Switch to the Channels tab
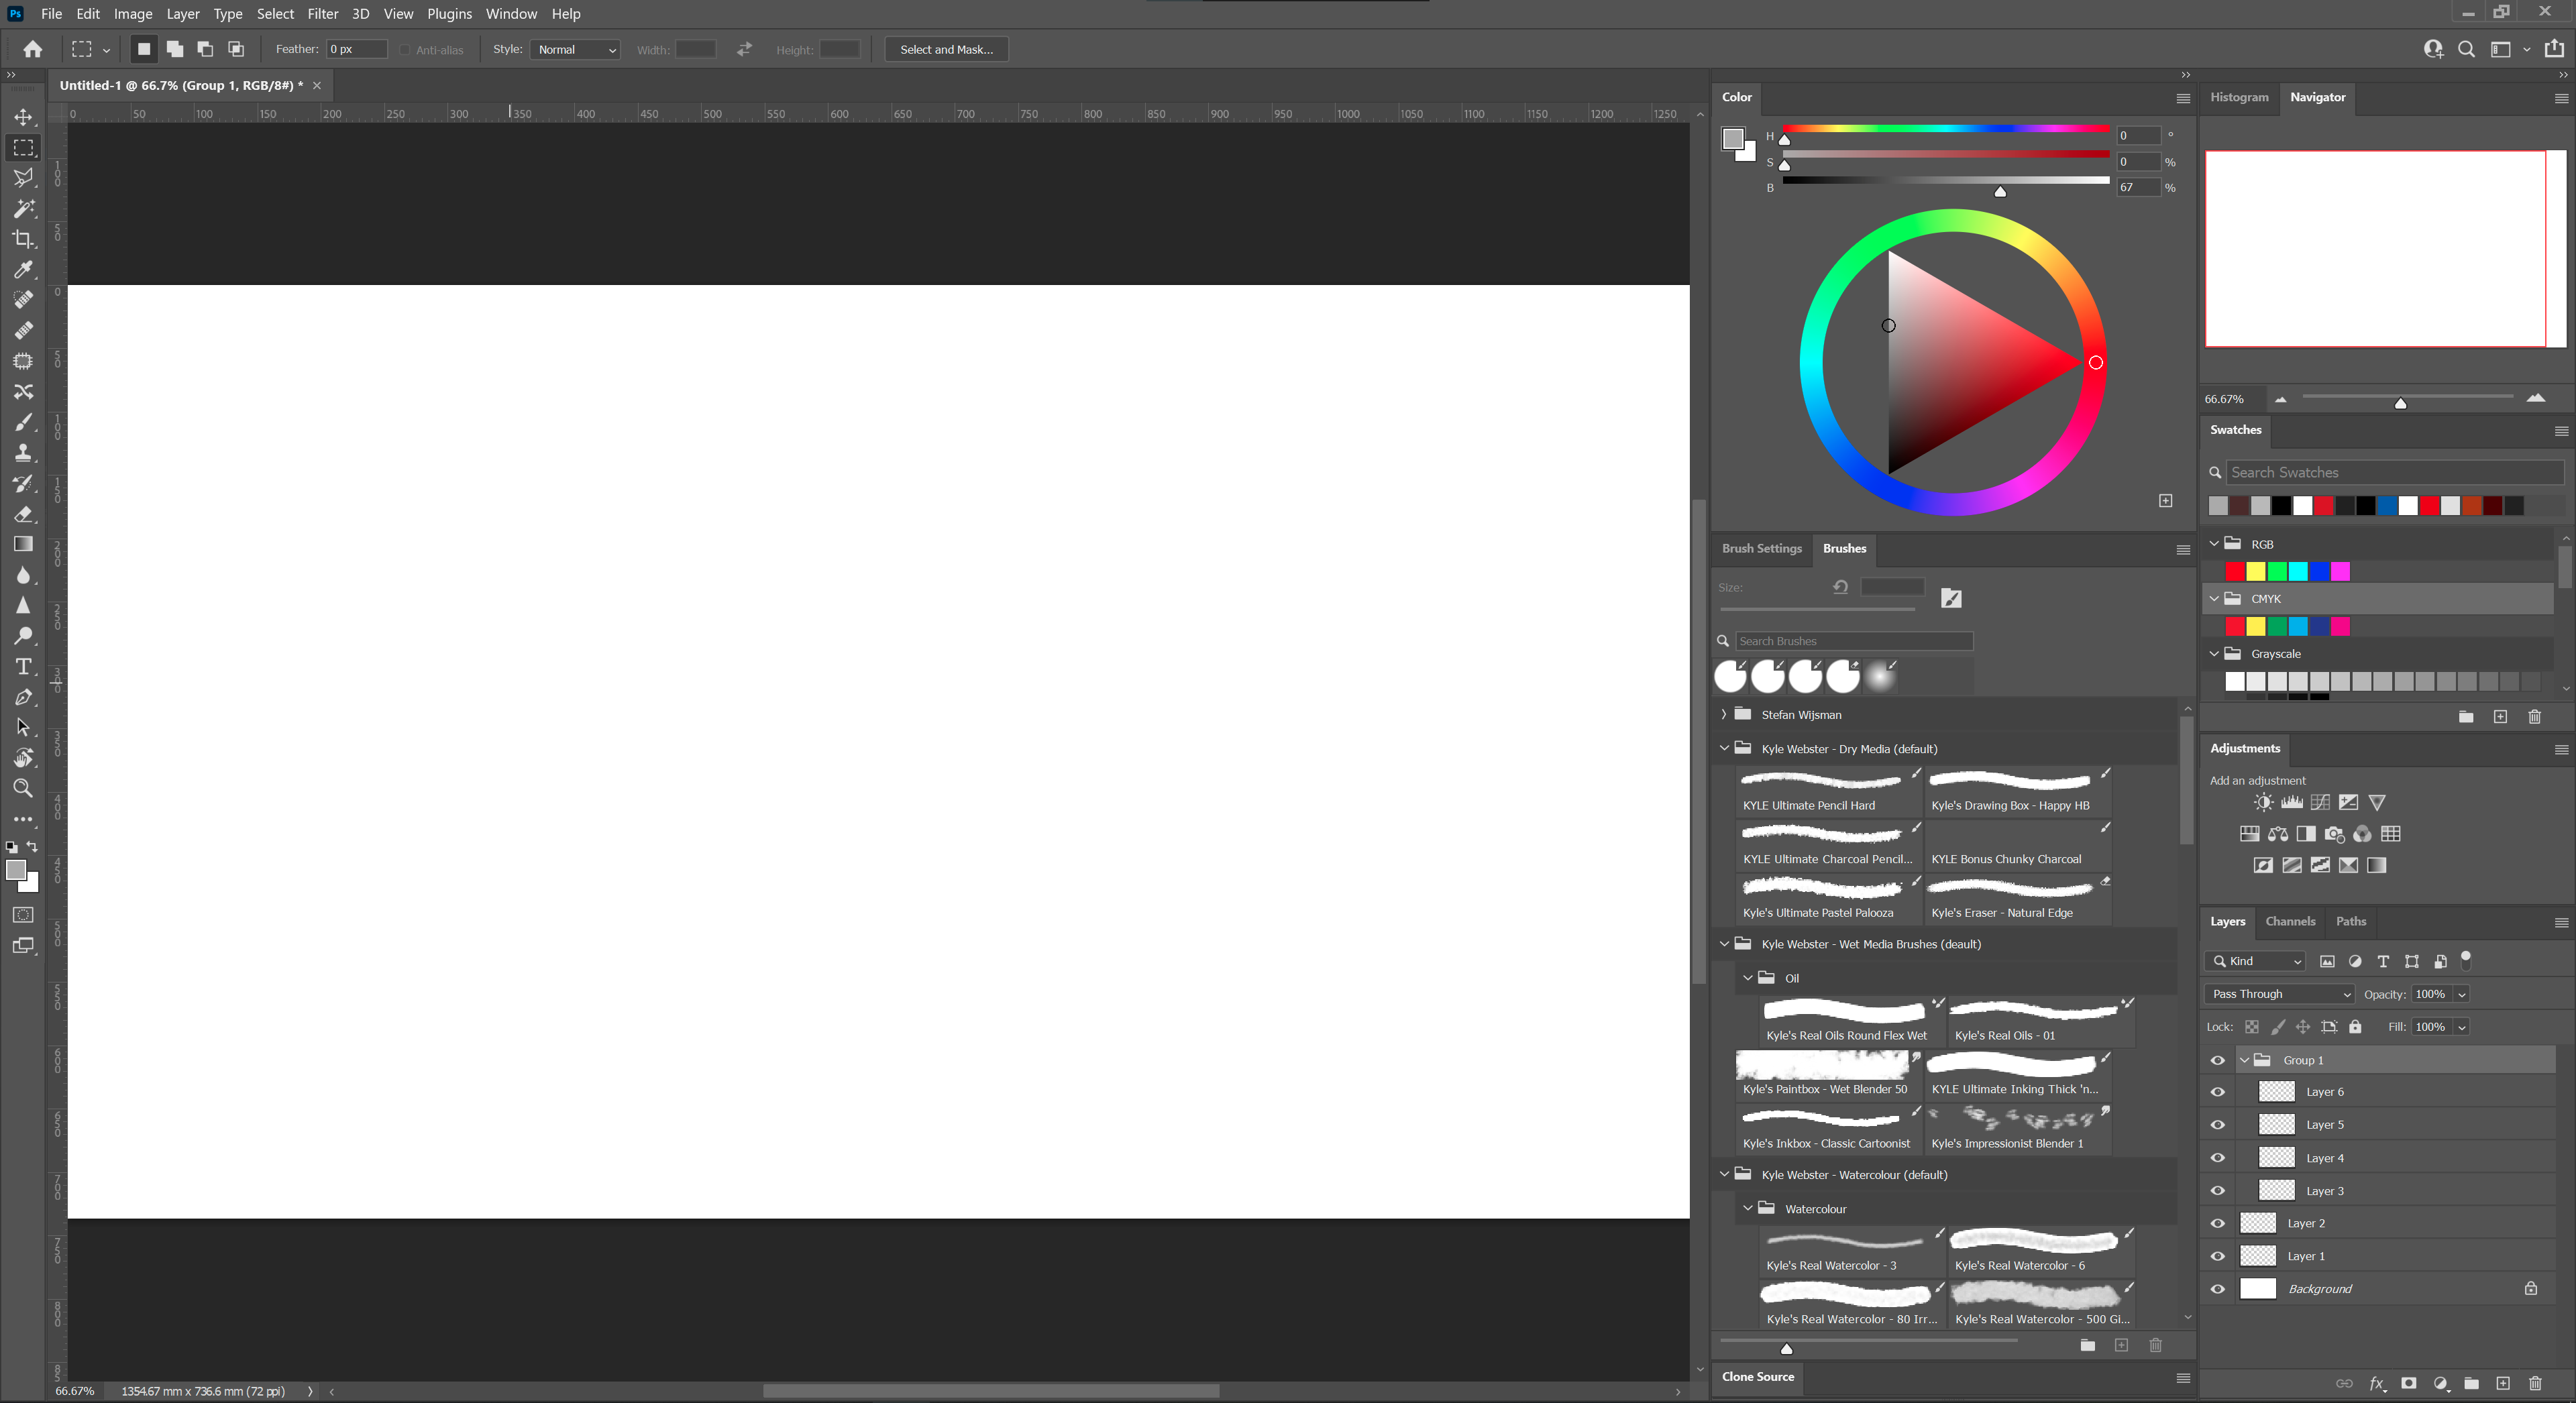 click(2290, 922)
